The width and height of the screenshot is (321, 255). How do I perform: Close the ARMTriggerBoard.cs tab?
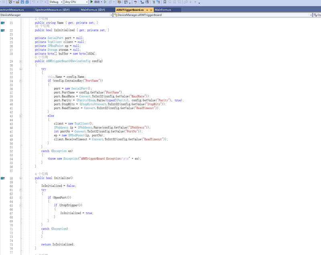click(x=151, y=10)
